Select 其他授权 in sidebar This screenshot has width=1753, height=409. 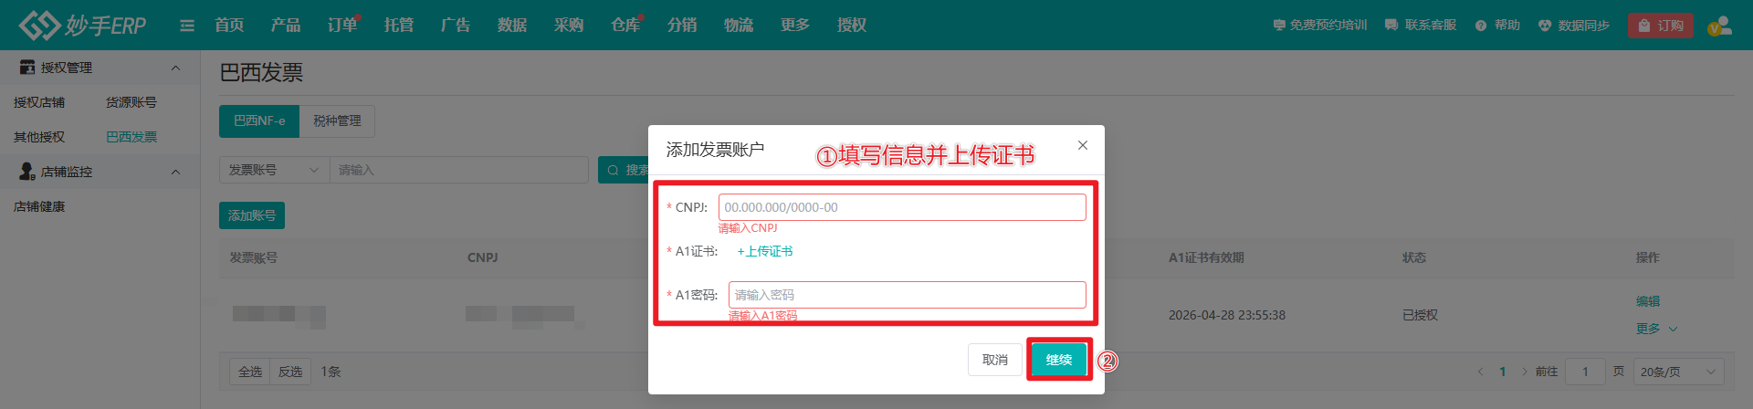pyautogui.click(x=39, y=137)
